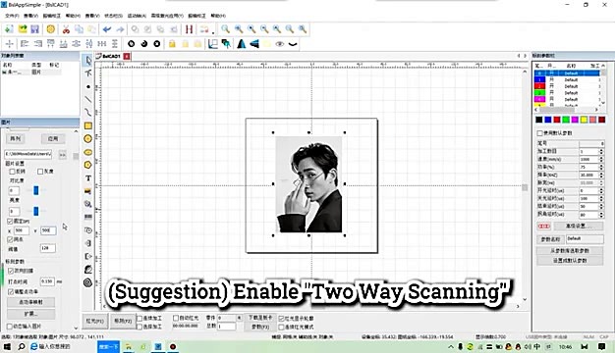Viewport: 615px width, 353px height.
Task: Undo the last action with the blue arrow
Action: coord(107,29)
